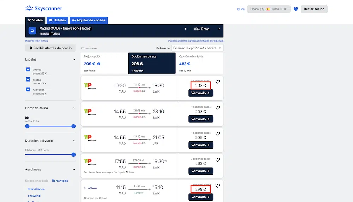Screen dimensions: 353x202
Task: Collapse the Aerolíneas filter section
Action: [74, 170]
